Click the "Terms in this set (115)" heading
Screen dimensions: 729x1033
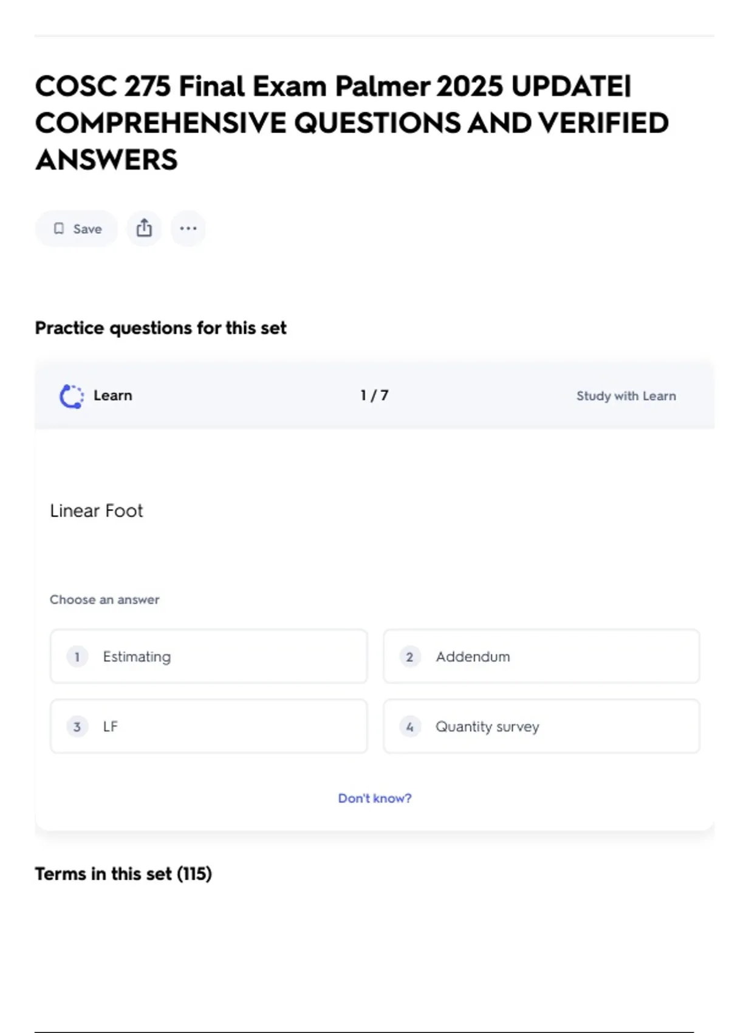[123, 874]
